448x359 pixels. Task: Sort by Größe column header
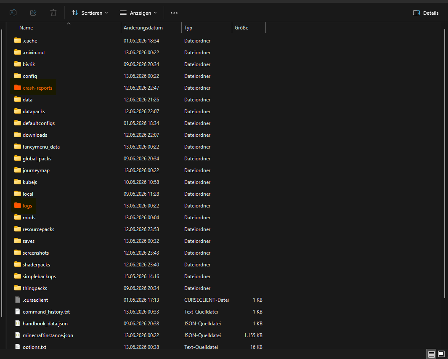[x=241, y=28]
